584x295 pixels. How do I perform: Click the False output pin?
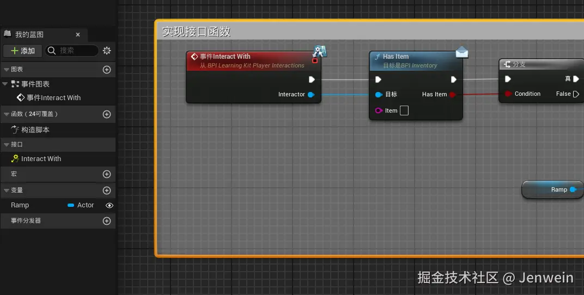576,94
